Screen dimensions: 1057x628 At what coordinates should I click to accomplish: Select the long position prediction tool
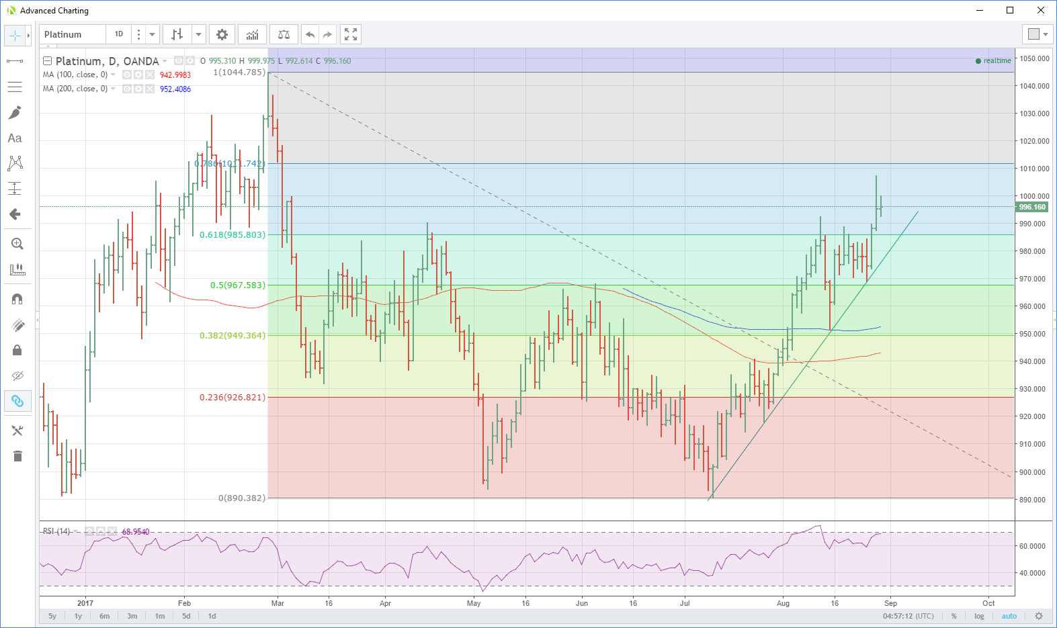[x=15, y=189]
